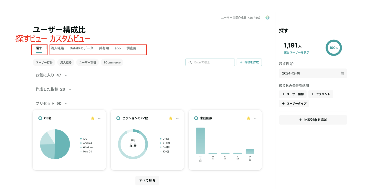Click the info icon next to 起点日
366x194 pixels.
coord(292,64)
